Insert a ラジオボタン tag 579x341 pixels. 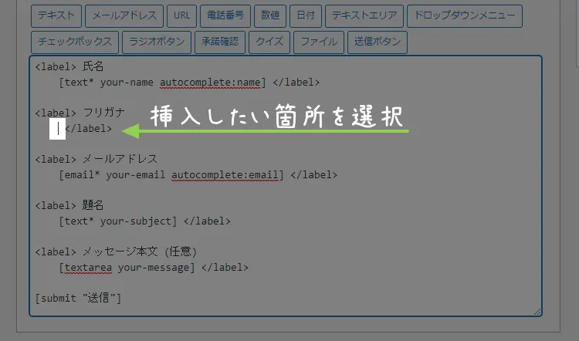(x=157, y=42)
